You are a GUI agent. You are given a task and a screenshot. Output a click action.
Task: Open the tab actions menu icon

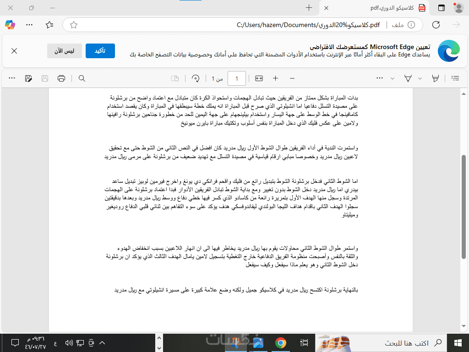pyautogui.click(x=442, y=8)
